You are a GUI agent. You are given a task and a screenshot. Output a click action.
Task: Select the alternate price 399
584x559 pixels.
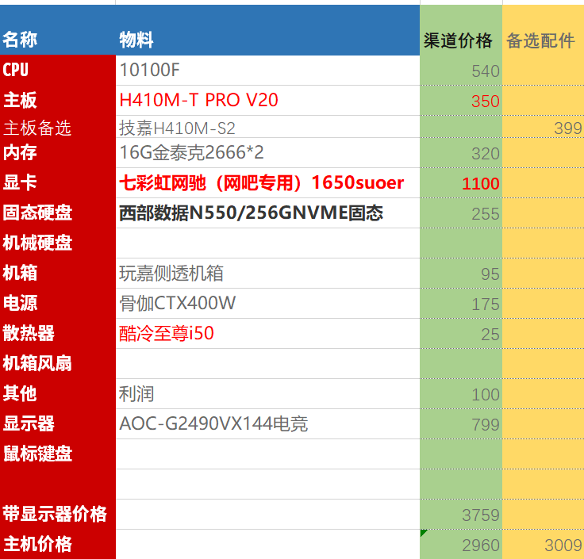click(x=543, y=127)
